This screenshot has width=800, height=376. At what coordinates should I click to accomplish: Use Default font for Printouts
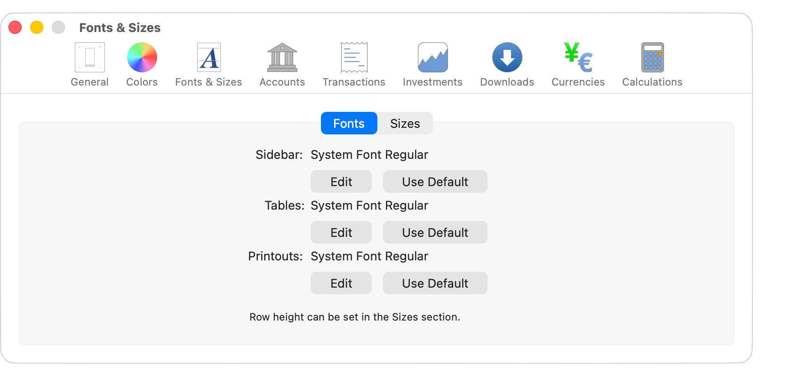pyautogui.click(x=435, y=283)
